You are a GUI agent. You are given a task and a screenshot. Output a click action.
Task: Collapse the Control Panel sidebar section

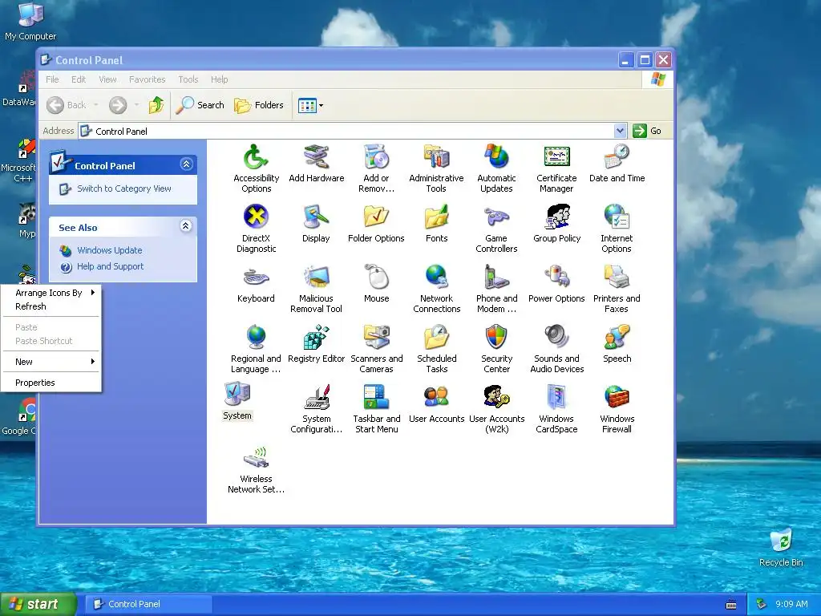click(x=186, y=164)
